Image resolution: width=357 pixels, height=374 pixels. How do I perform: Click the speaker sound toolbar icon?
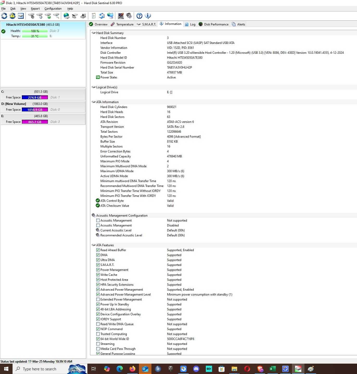129,16
